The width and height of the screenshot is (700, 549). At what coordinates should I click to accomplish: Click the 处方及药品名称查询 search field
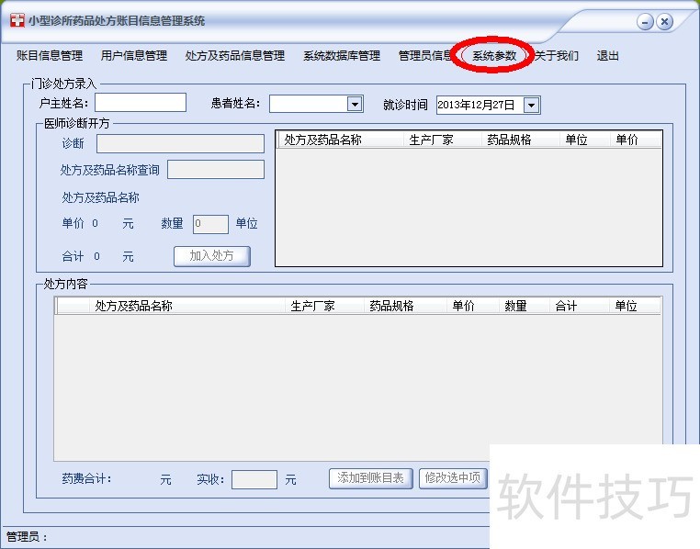coord(216,170)
